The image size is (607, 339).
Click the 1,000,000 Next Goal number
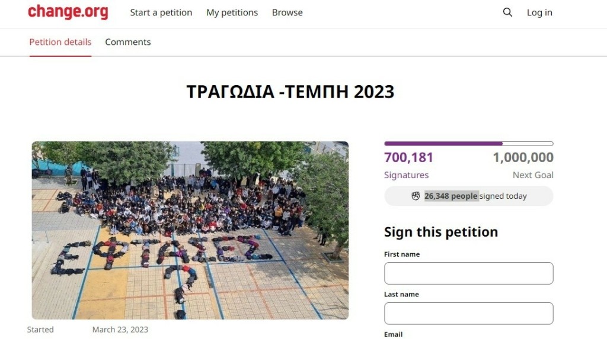(x=523, y=157)
